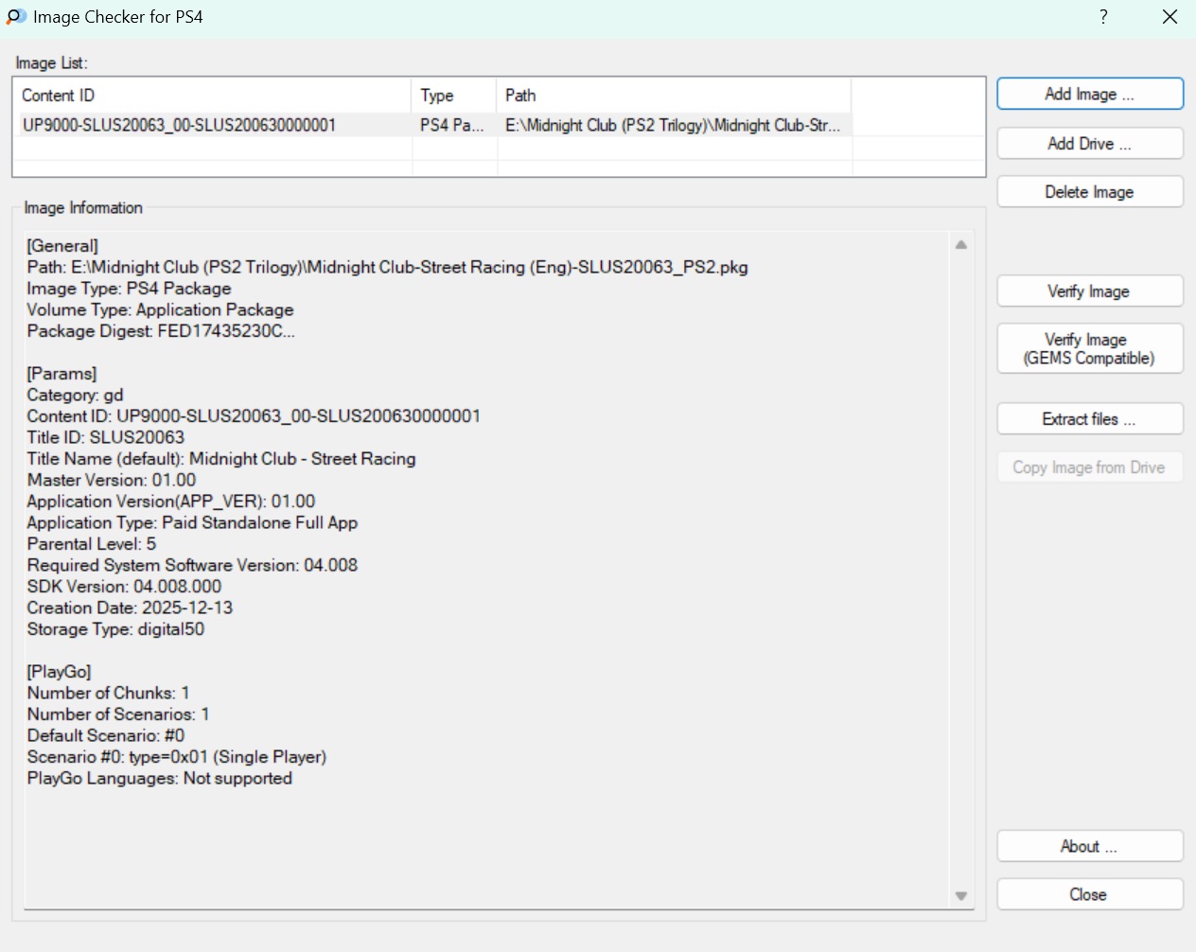Run Verify Image (GEMS Compatible)
The height and width of the screenshot is (952, 1196).
pyautogui.click(x=1089, y=348)
